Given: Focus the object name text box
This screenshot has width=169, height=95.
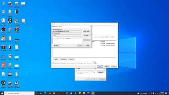Looking at the screenshot, I should tap(67, 41).
